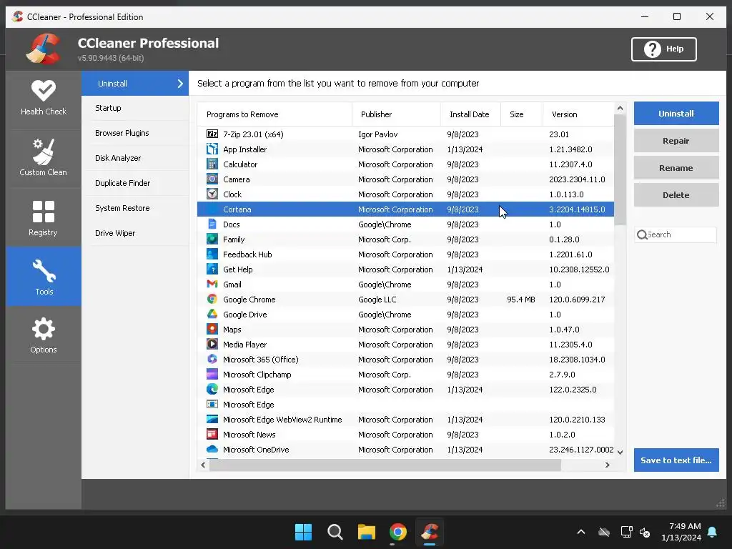Click the Google Drive icon
This screenshot has height=549, width=732.
coord(212,315)
